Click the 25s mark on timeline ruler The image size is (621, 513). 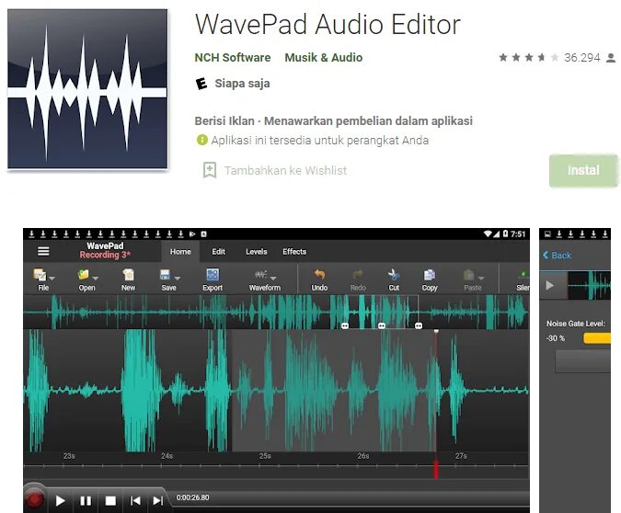[x=265, y=456]
